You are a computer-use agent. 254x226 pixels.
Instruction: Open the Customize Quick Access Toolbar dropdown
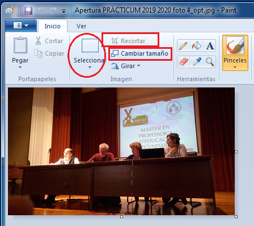click(64, 11)
